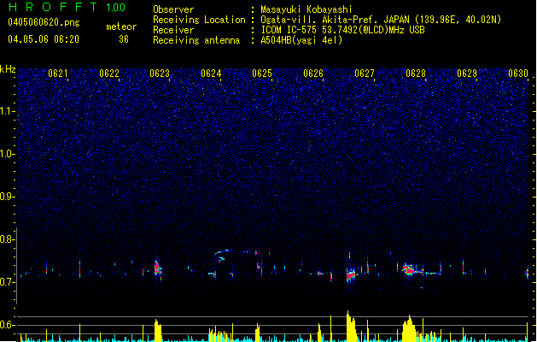
Task: Click the Ogata-vill. Akita-Pref. JAPAN location text
Action: (x=381, y=20)
